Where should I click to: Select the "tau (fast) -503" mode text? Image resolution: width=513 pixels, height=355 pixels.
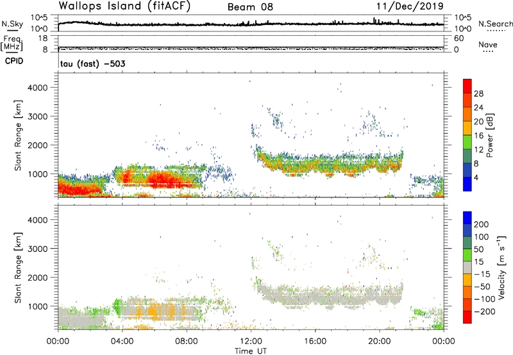(92, 63)
